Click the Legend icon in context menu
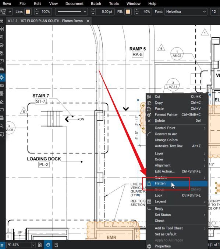220x249 pixels. (x=149, y=201)
